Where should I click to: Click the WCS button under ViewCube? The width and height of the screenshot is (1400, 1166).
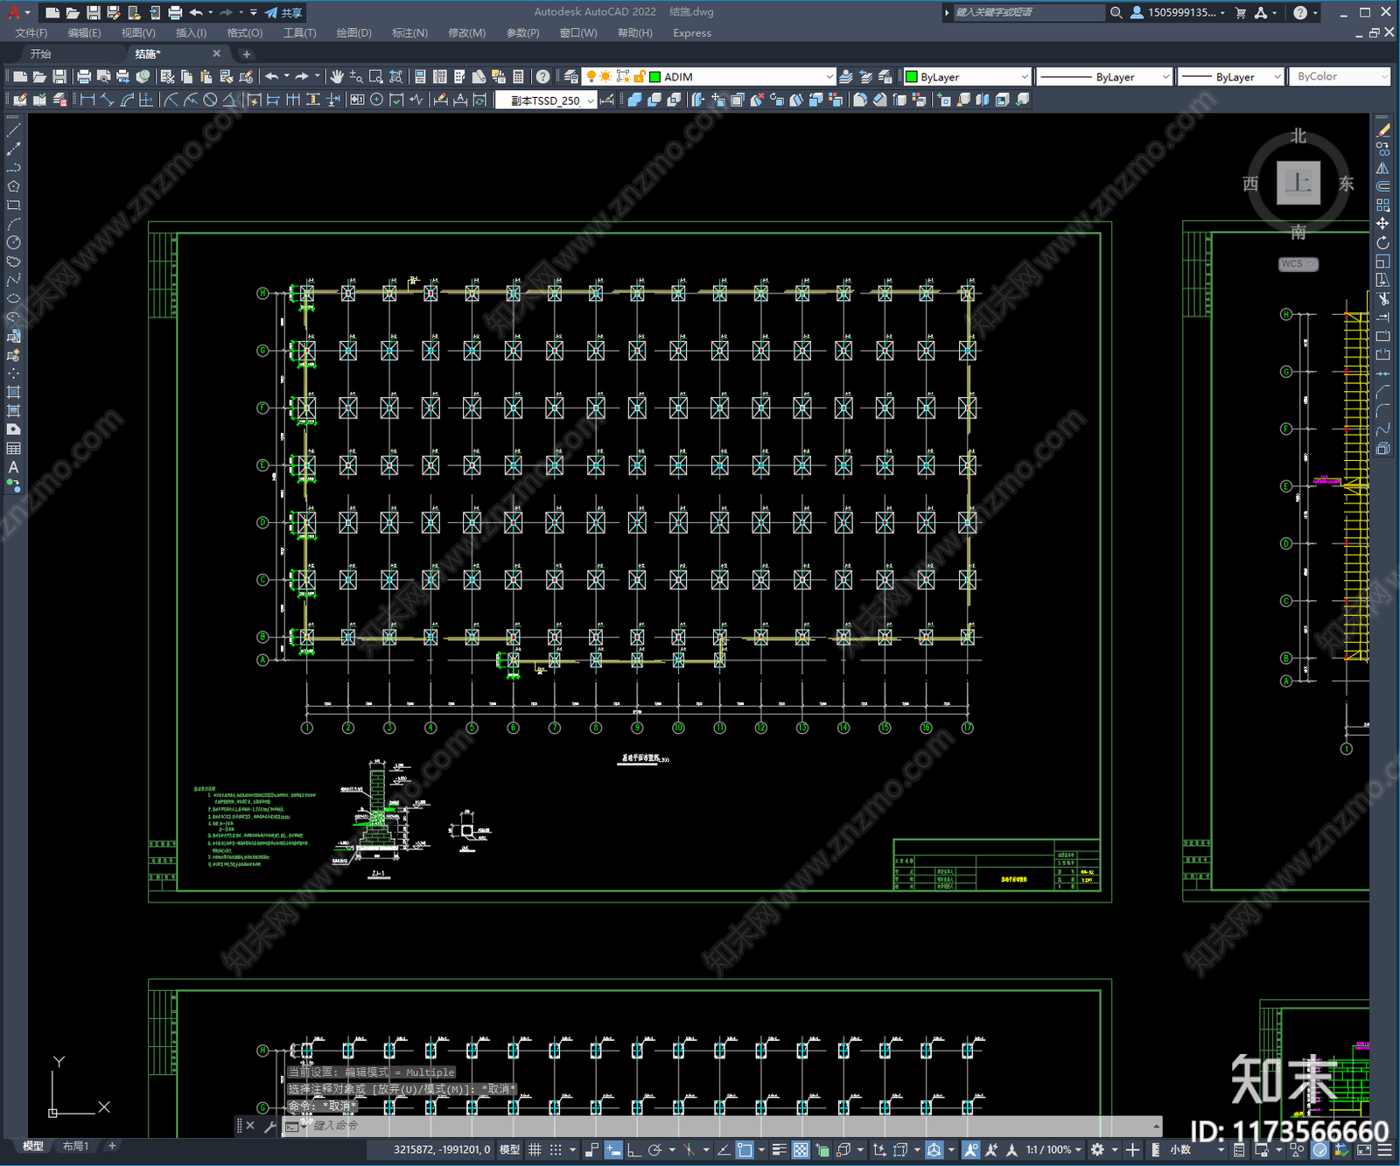(x=1298, y=264)
